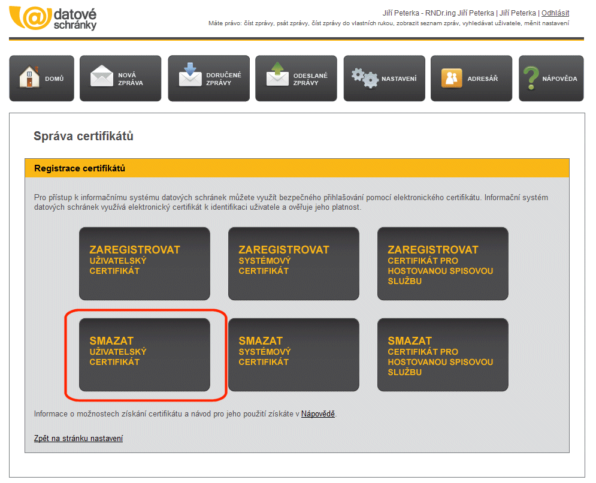The image size is (596, 483).
Task: Click Zaregistrovat uživatelský certifikát button
Action: 144,264
